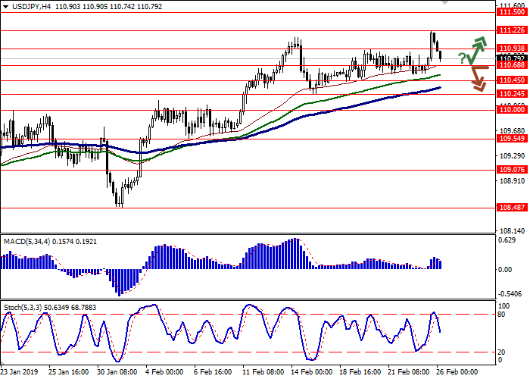Click the green question mark symbol

point(461,58)
